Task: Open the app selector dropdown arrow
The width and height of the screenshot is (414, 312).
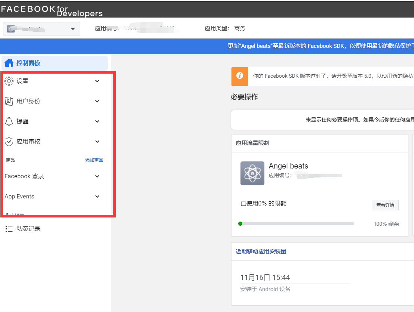Action: 73,29
